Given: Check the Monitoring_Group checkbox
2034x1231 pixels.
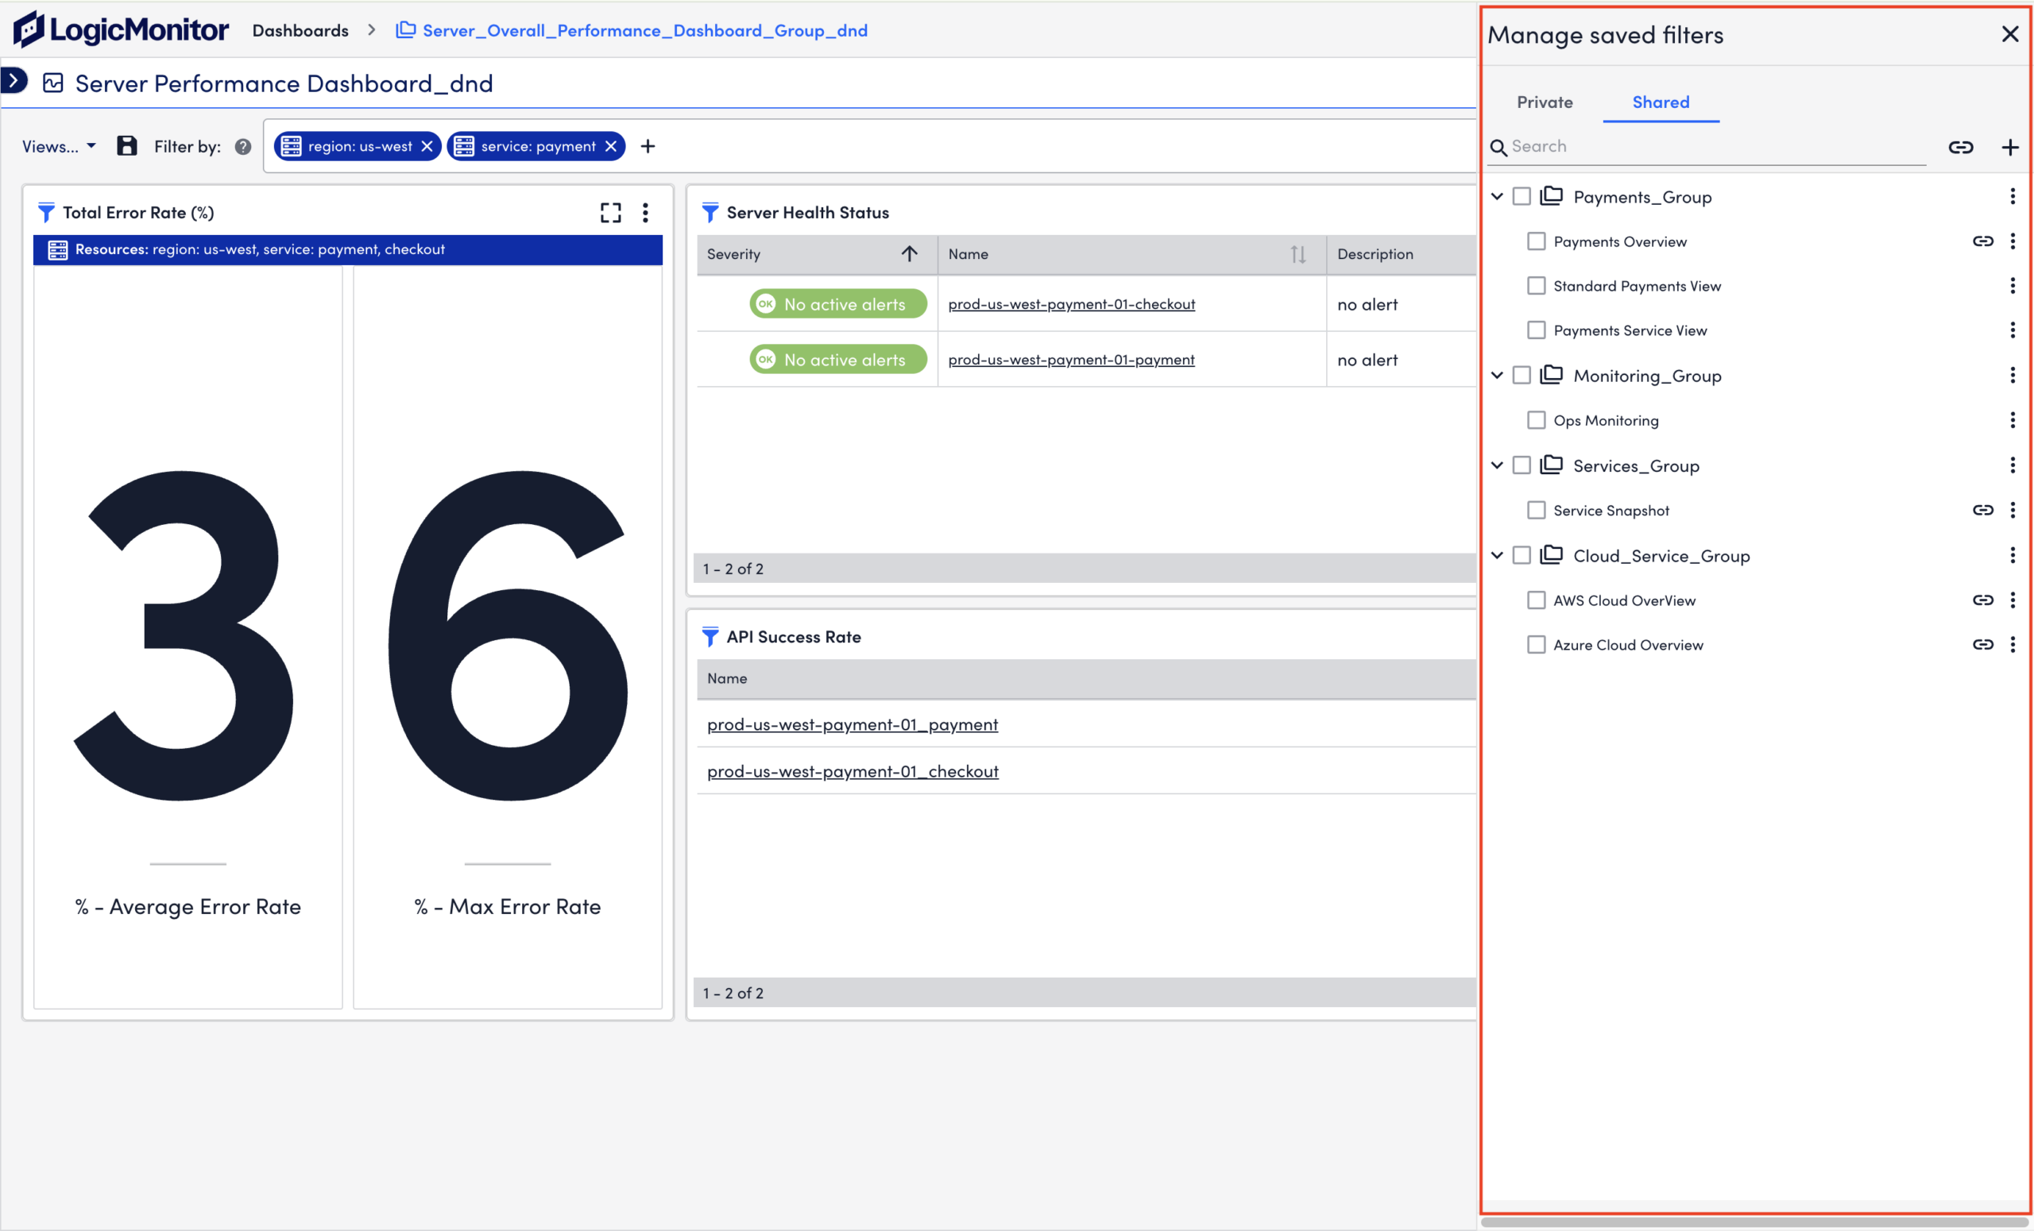Looking at the screenshot, I should point(1522,376).
